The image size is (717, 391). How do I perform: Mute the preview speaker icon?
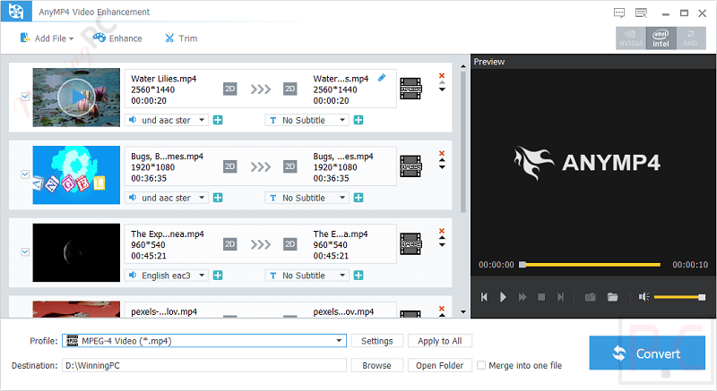point(644,297)
